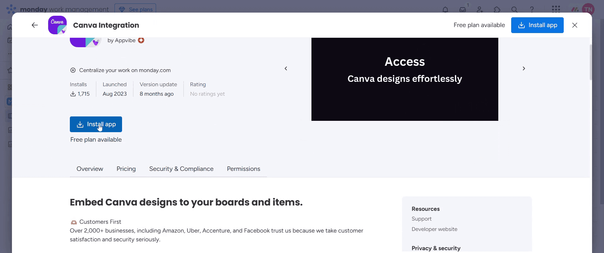Image resolution: width=604 pixels, height=253 pixels.
Task: Click the TN user avatar
Action: [x=588, y=9]
